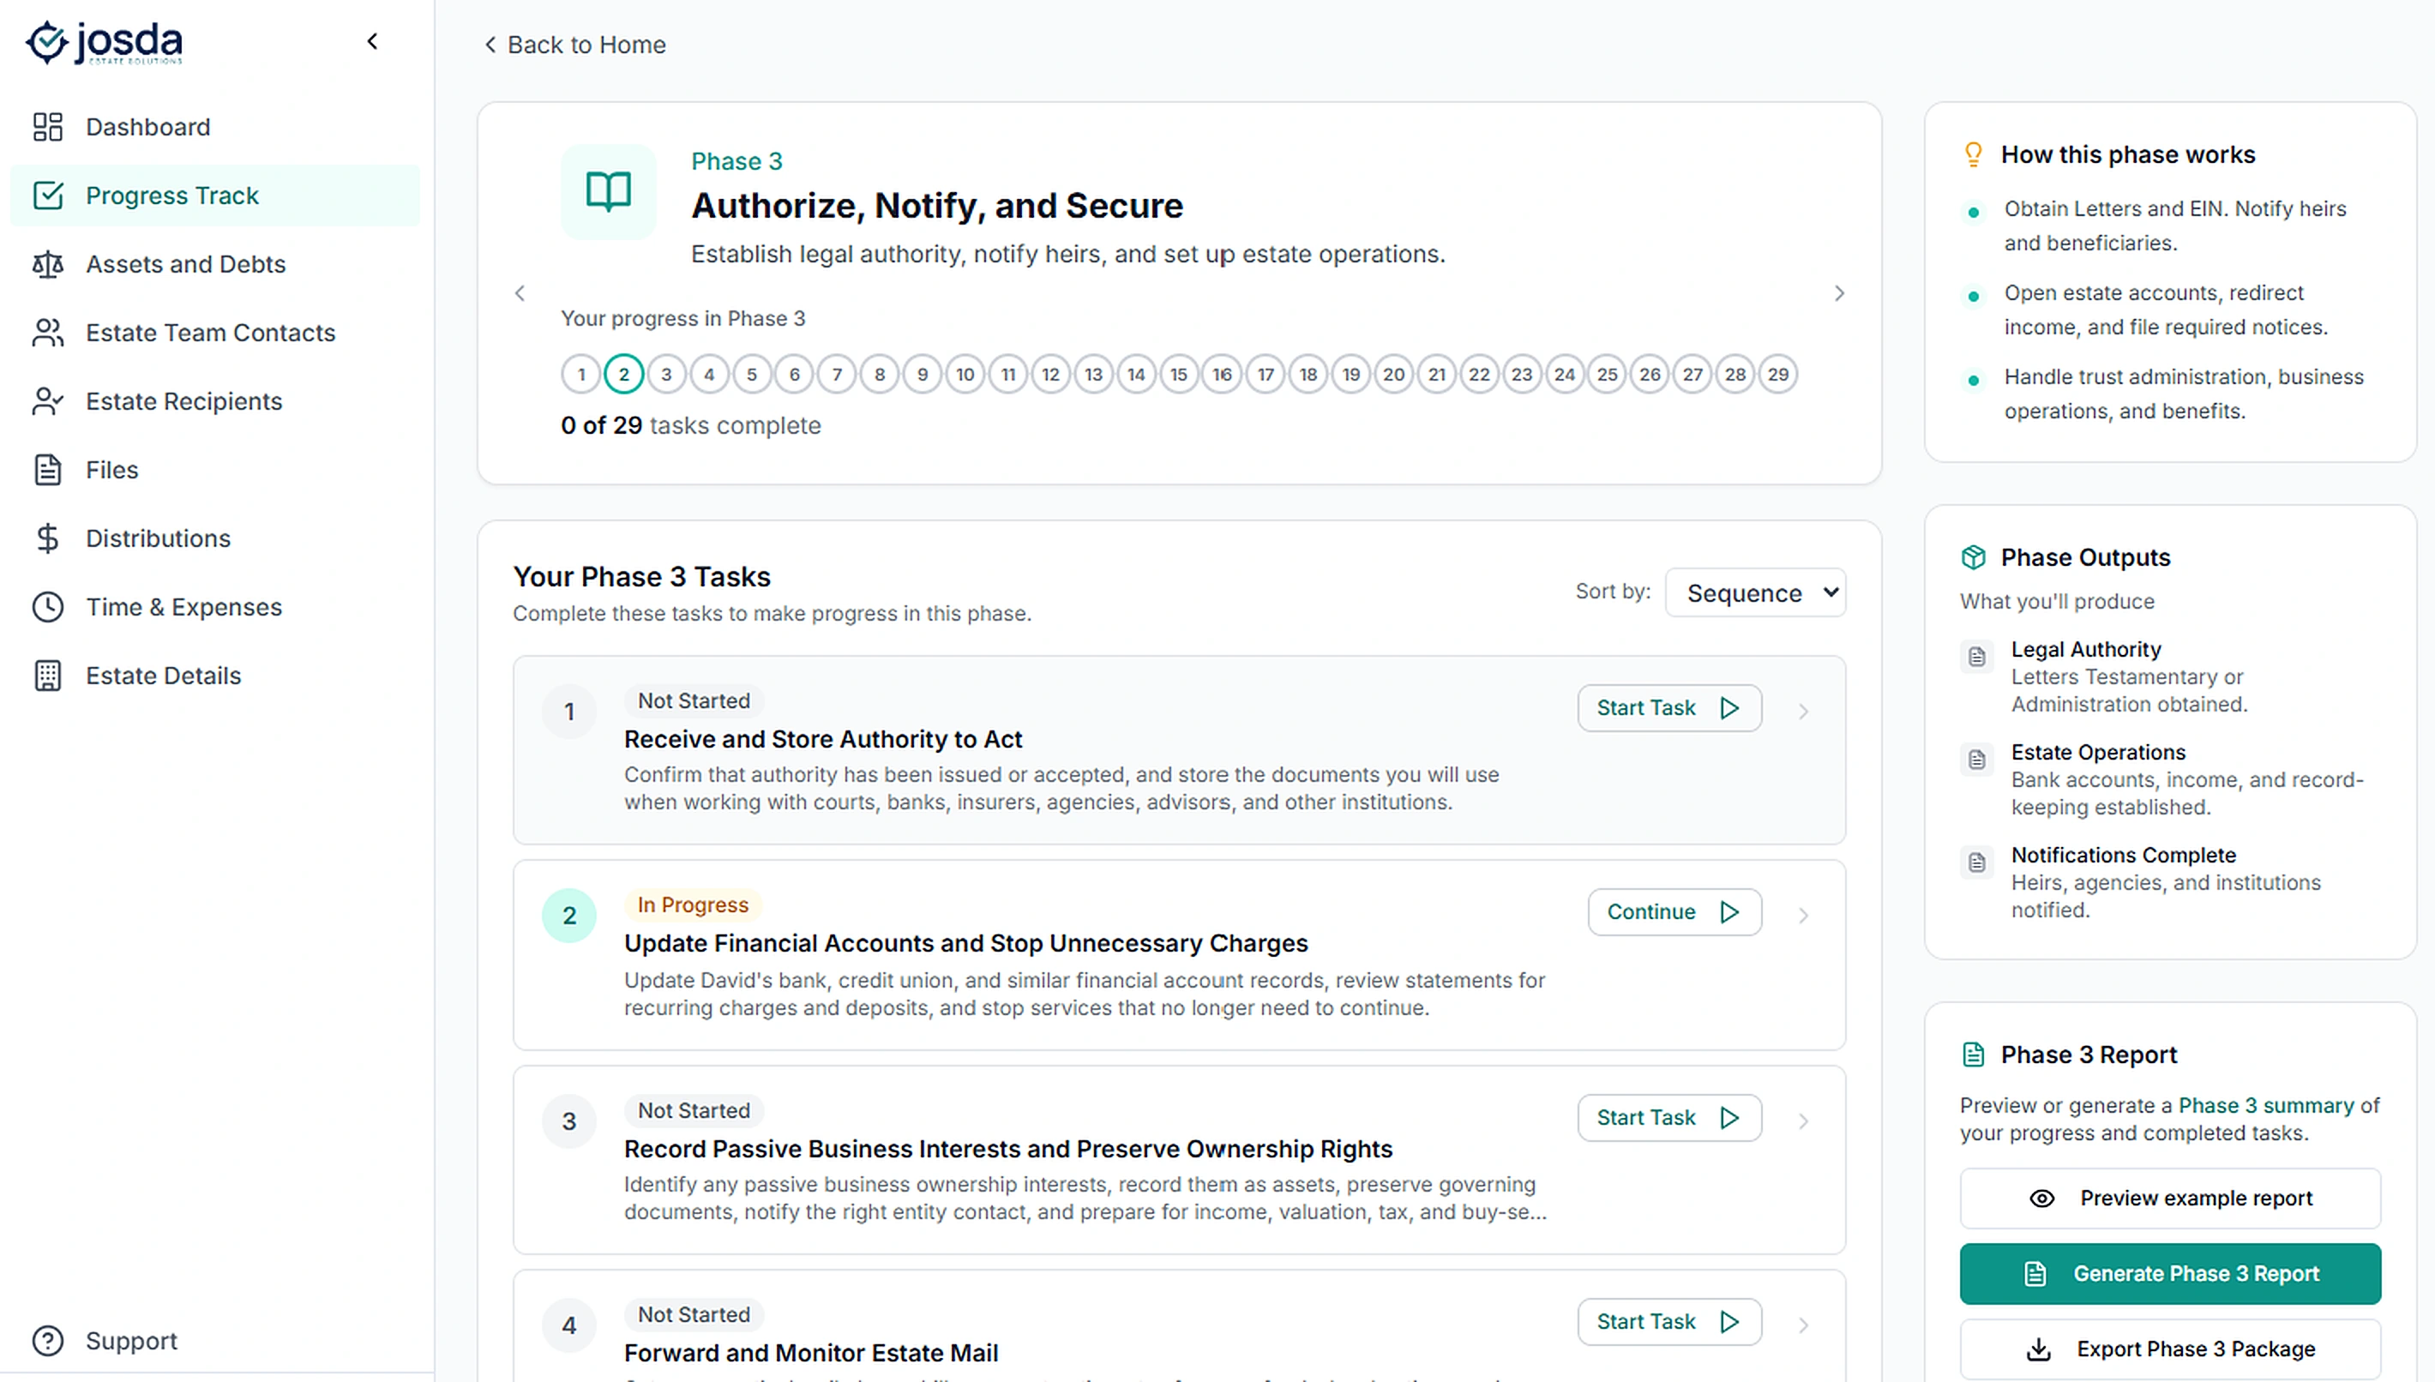Select progress step 1 circle
This screenshot has height=1382, width=2435.
click(x=580, y=374)
